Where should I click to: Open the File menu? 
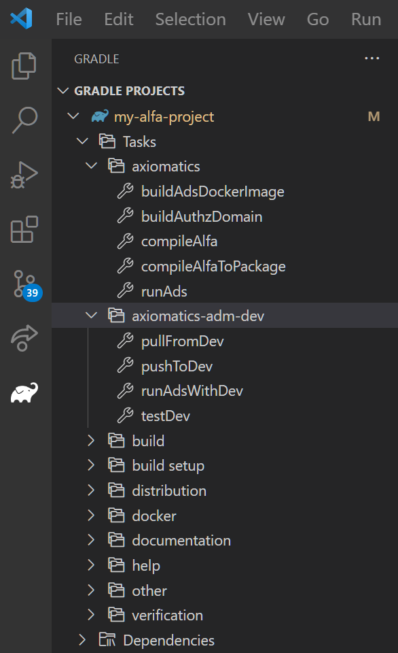[x=68, y=19]
